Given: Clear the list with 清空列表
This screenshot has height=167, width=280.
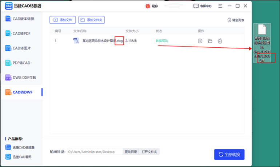Looking at the screenshot, I should pyautogui.click(x=236, y=20).
